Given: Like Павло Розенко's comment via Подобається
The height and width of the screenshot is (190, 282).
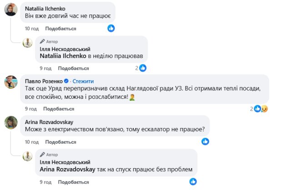Looking at the screenshot, I should (59, 109).
